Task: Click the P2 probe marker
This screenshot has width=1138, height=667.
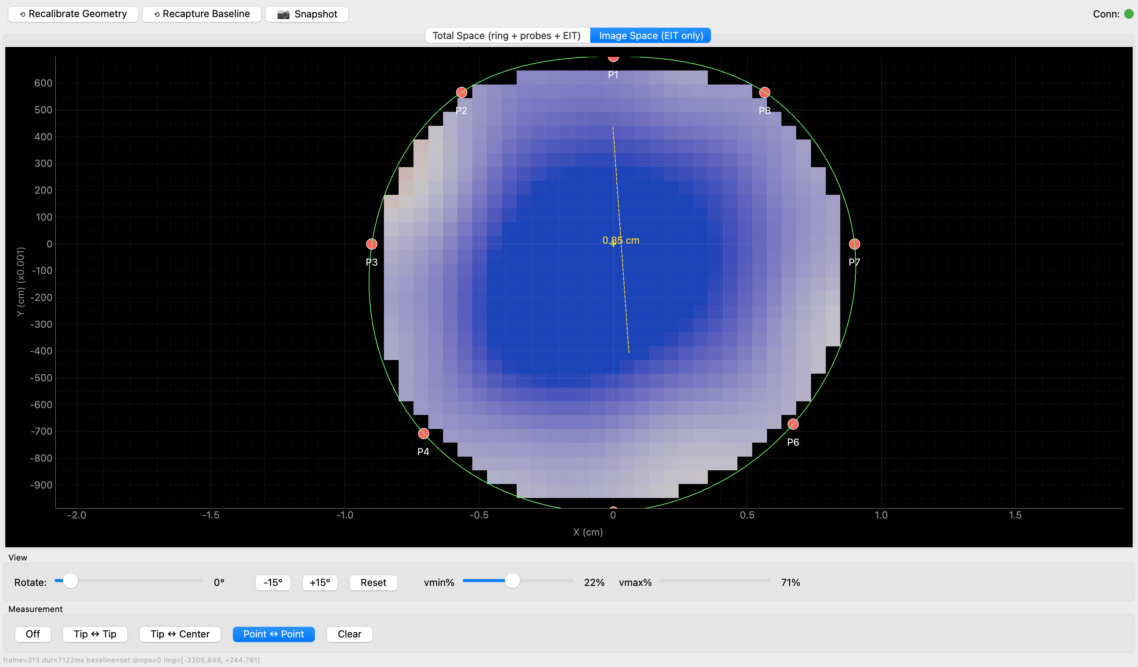Action: coord(461,92)
